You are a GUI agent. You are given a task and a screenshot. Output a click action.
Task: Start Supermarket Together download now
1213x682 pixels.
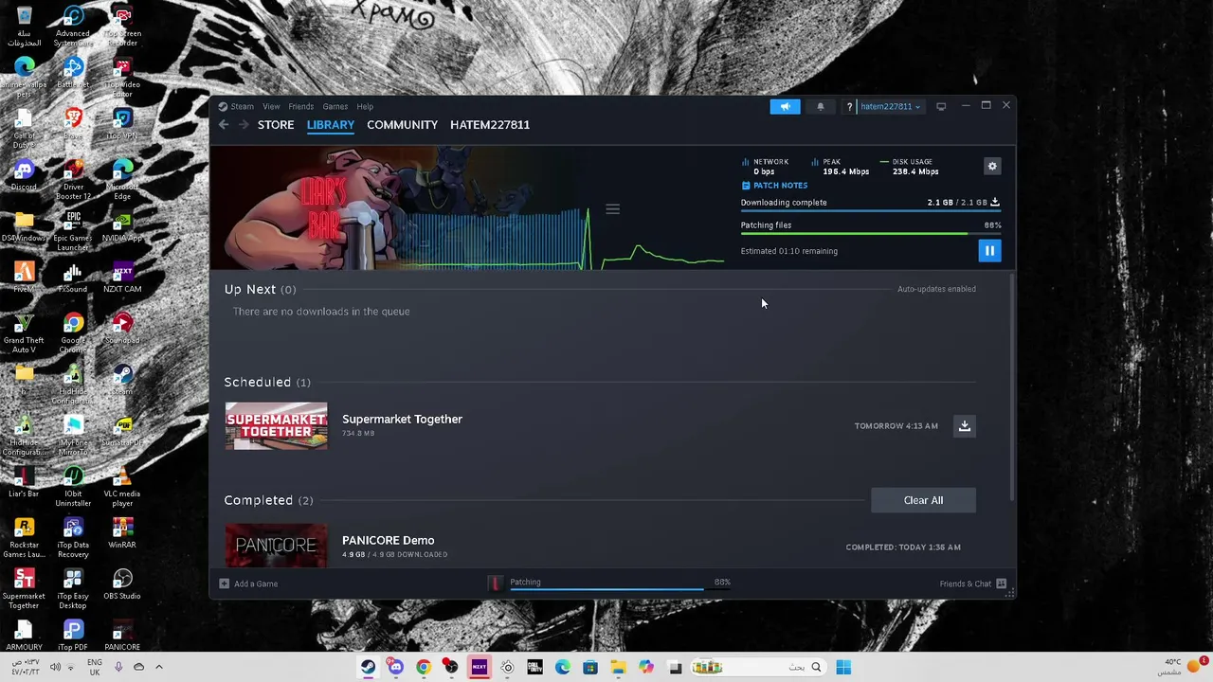click(x=965, y=426)
